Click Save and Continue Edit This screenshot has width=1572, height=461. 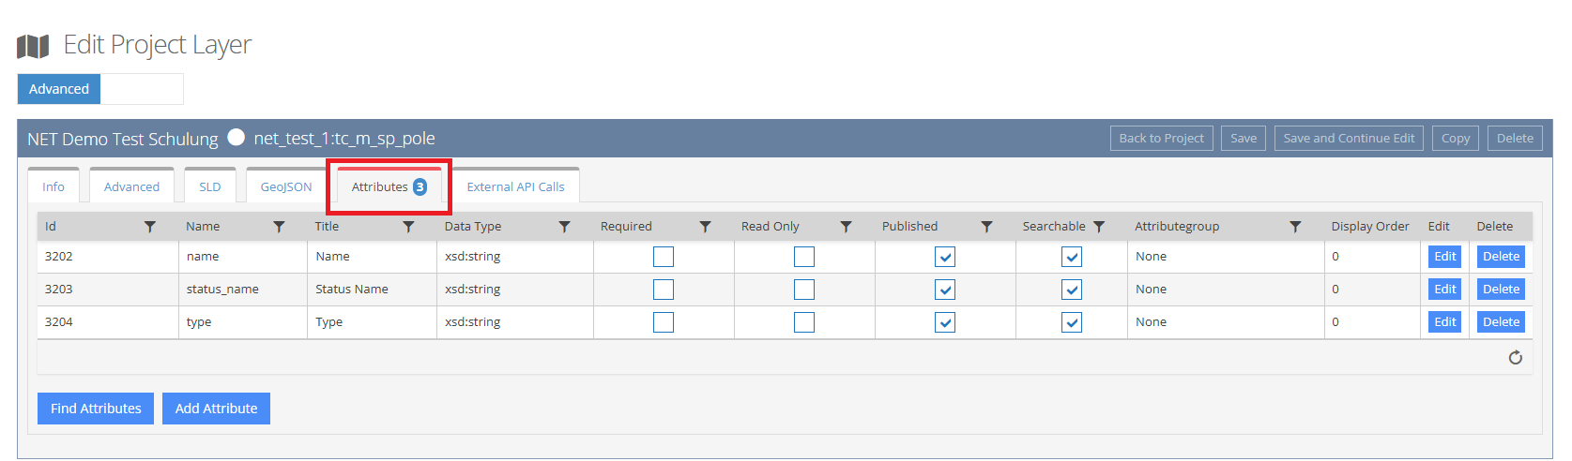pos(1349,138)
